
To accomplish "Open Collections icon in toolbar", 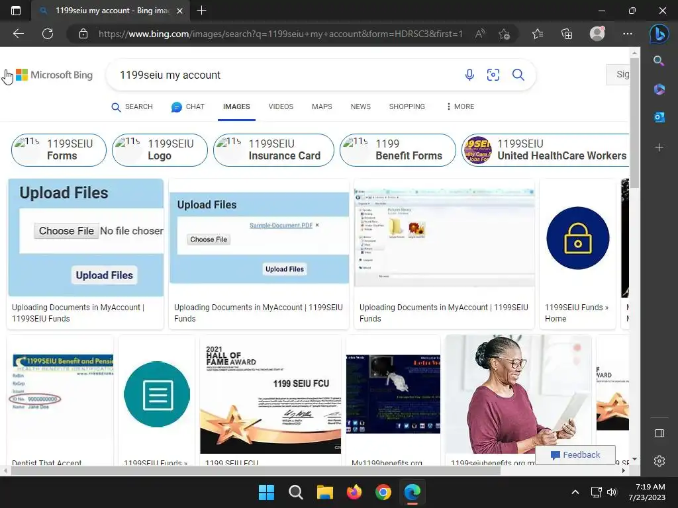I will (x=567, y=34).
